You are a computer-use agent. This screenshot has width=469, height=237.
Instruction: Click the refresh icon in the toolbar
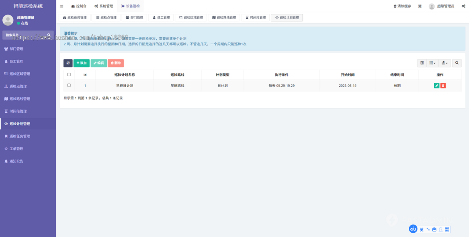[x=68, y=63]
